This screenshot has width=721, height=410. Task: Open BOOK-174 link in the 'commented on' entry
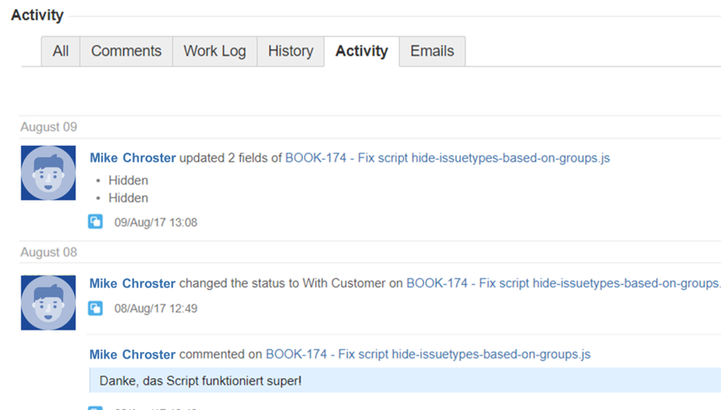point(427,355)
